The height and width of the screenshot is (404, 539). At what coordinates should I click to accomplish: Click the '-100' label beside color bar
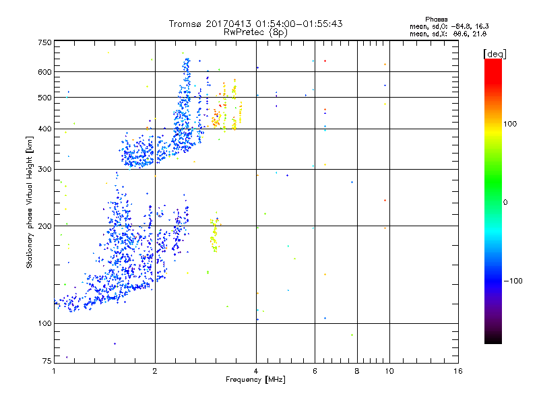pyautogui.click(x=513, y=281)
